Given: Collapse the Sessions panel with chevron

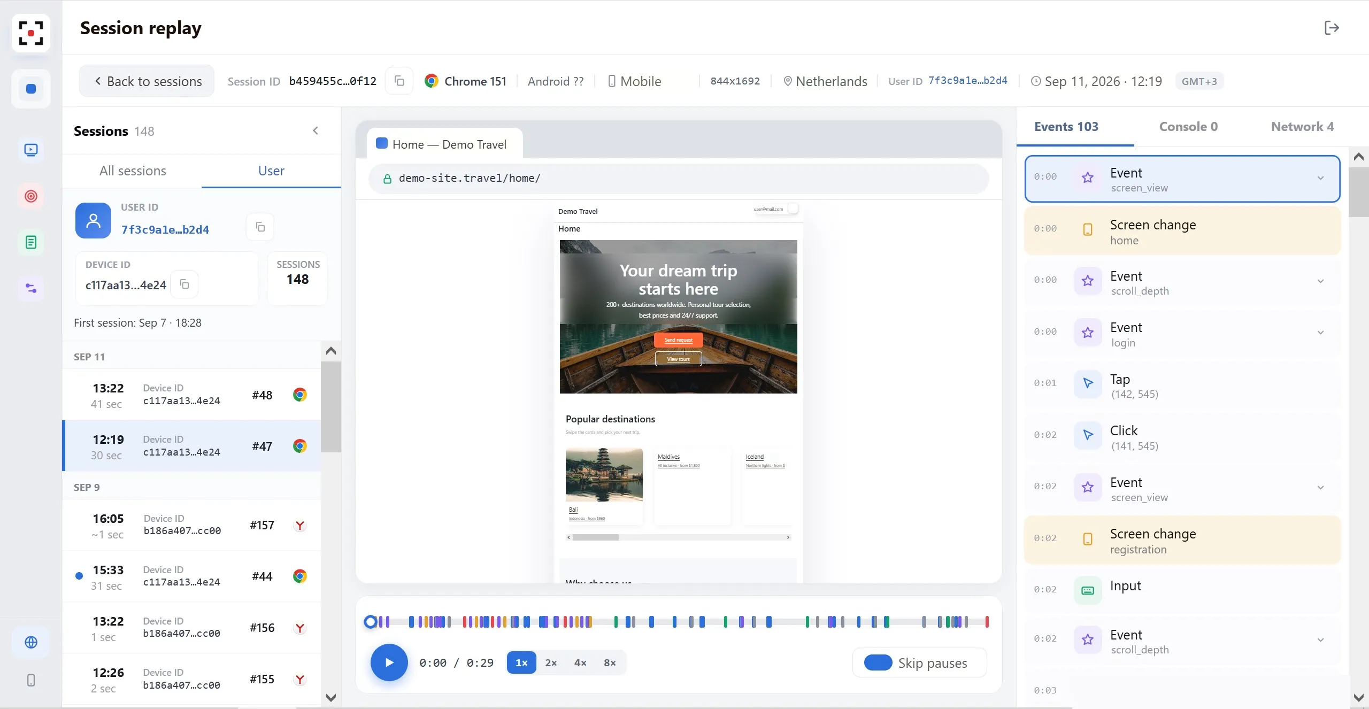Looking at the screenshot, I should (x=316, y=131).
